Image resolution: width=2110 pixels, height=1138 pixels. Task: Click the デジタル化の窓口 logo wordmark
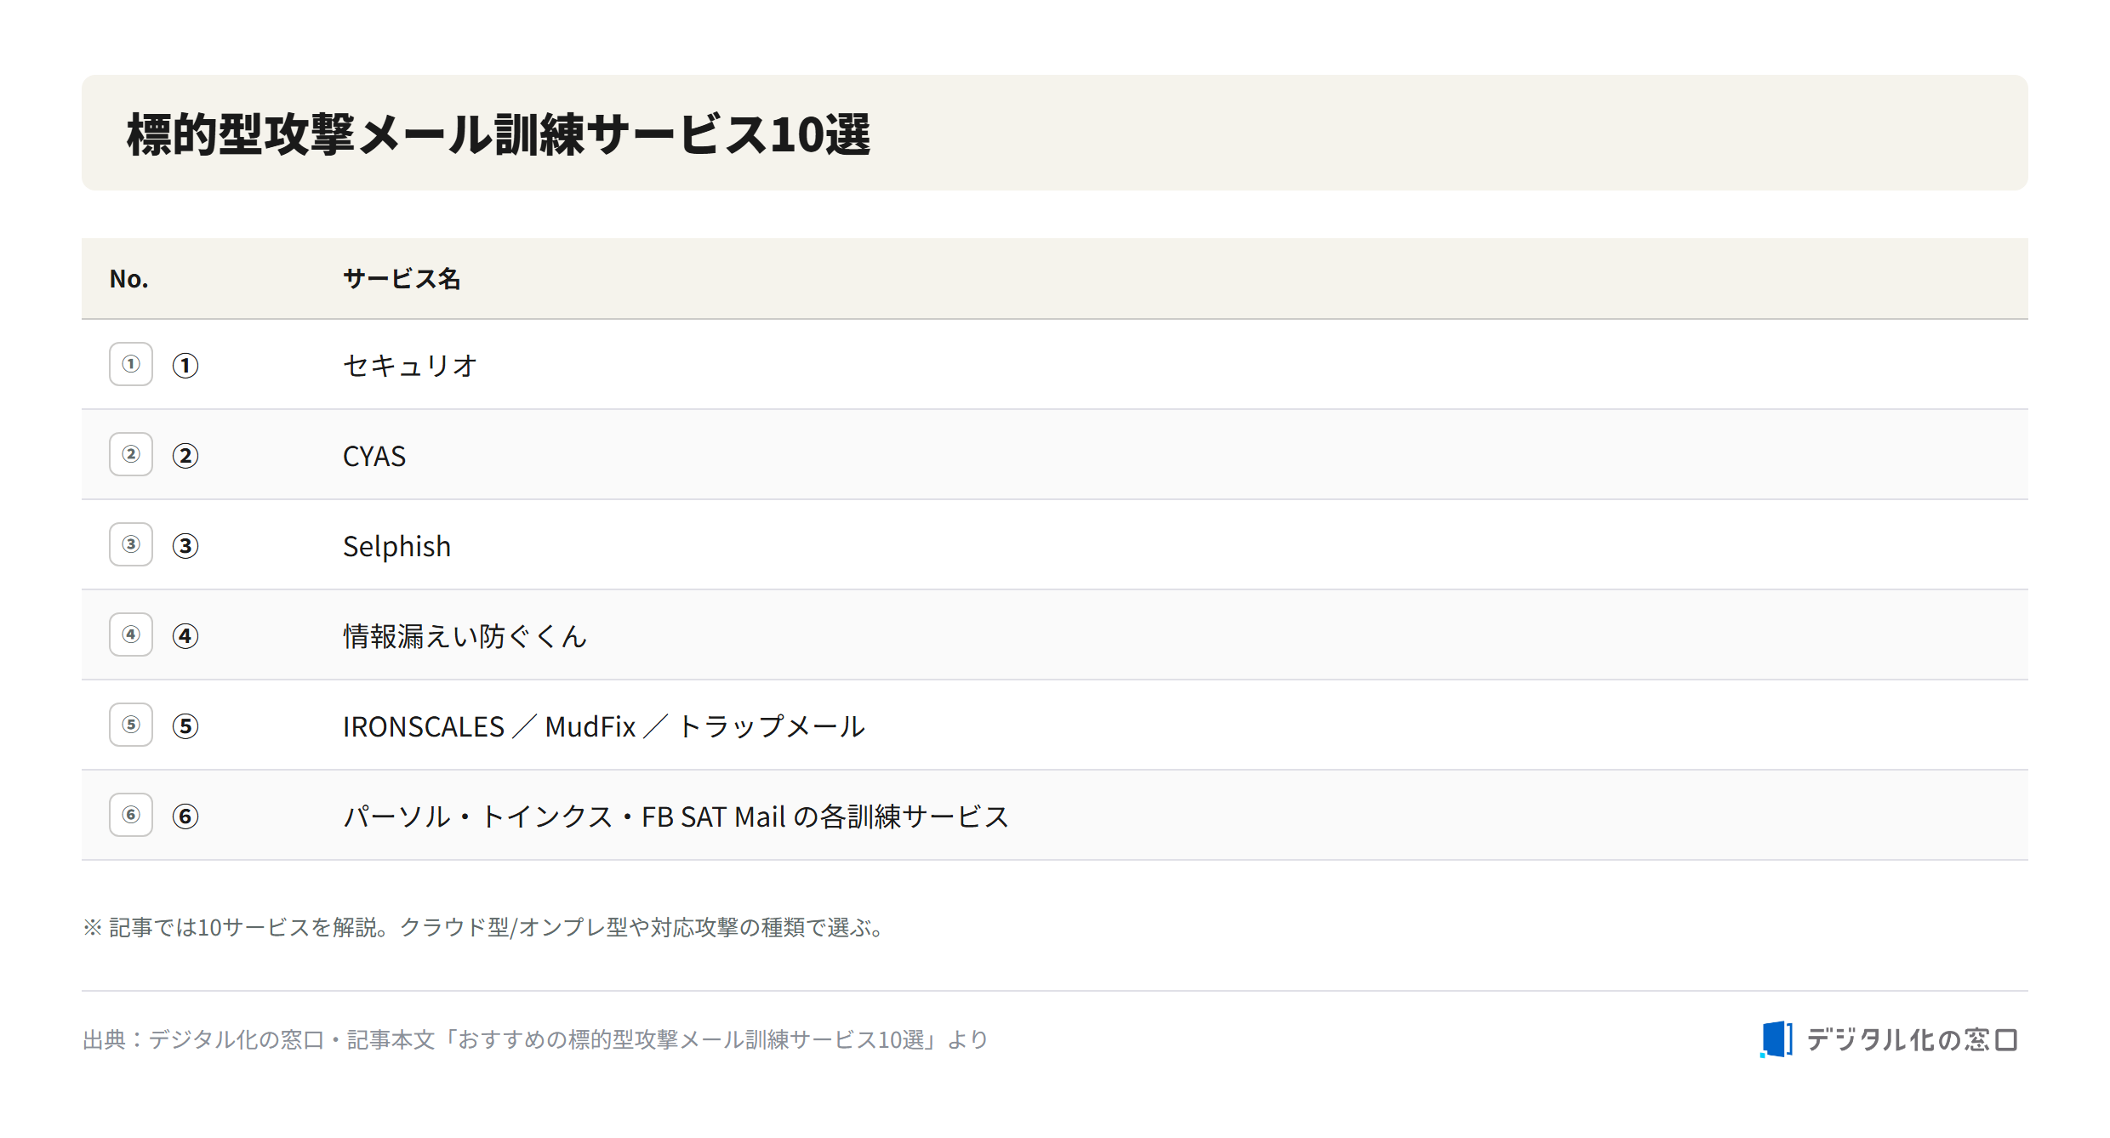tap(1912, 1039)
